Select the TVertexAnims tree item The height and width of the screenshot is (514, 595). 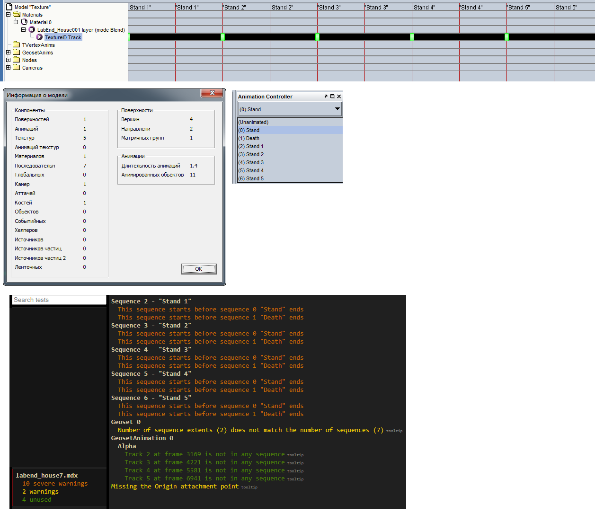click(38, 45)
